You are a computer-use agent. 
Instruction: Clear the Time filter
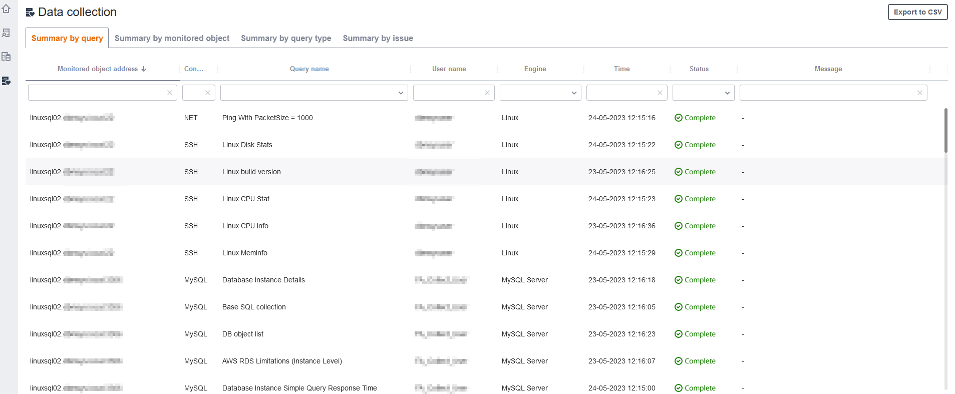[660, 93]
